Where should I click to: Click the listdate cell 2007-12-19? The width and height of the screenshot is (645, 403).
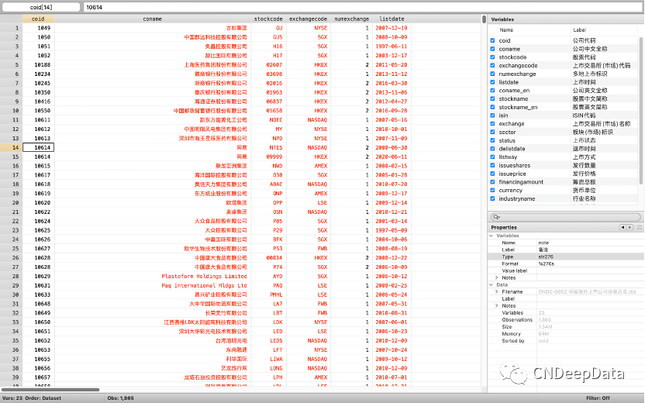391,28
